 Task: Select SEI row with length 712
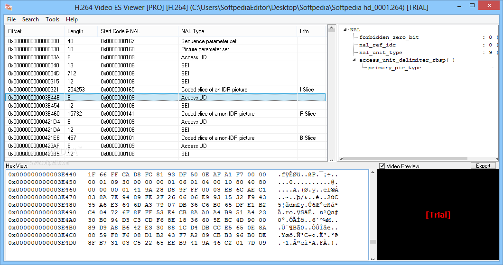[165, 73]
